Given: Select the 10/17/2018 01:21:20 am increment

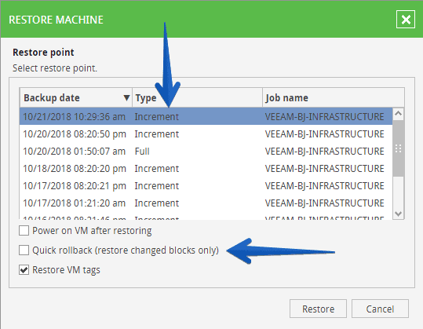Looking at the screenshot, I should point(206,203).
